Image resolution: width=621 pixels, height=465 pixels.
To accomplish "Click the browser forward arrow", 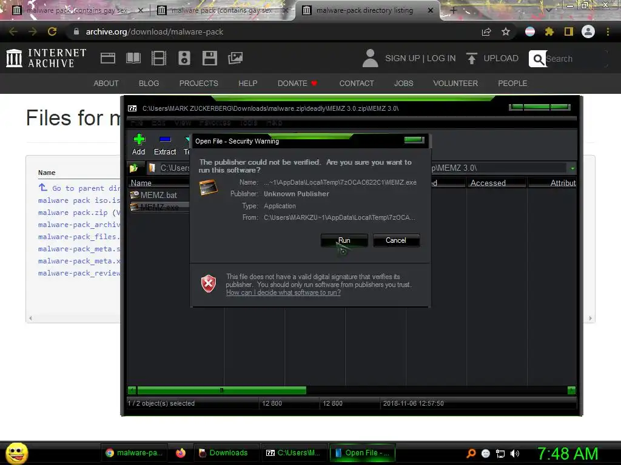I will tap(33, 31).
